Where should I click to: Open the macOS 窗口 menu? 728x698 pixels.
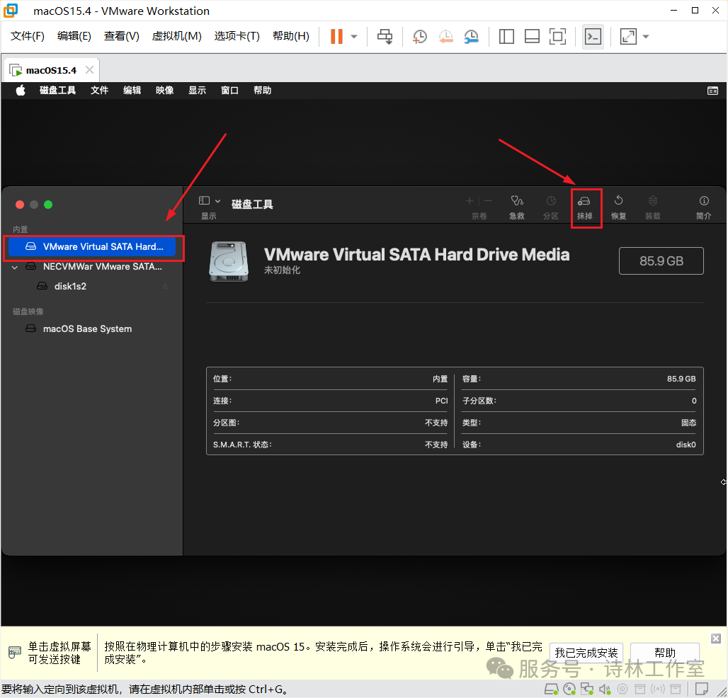tap(229, 91)
